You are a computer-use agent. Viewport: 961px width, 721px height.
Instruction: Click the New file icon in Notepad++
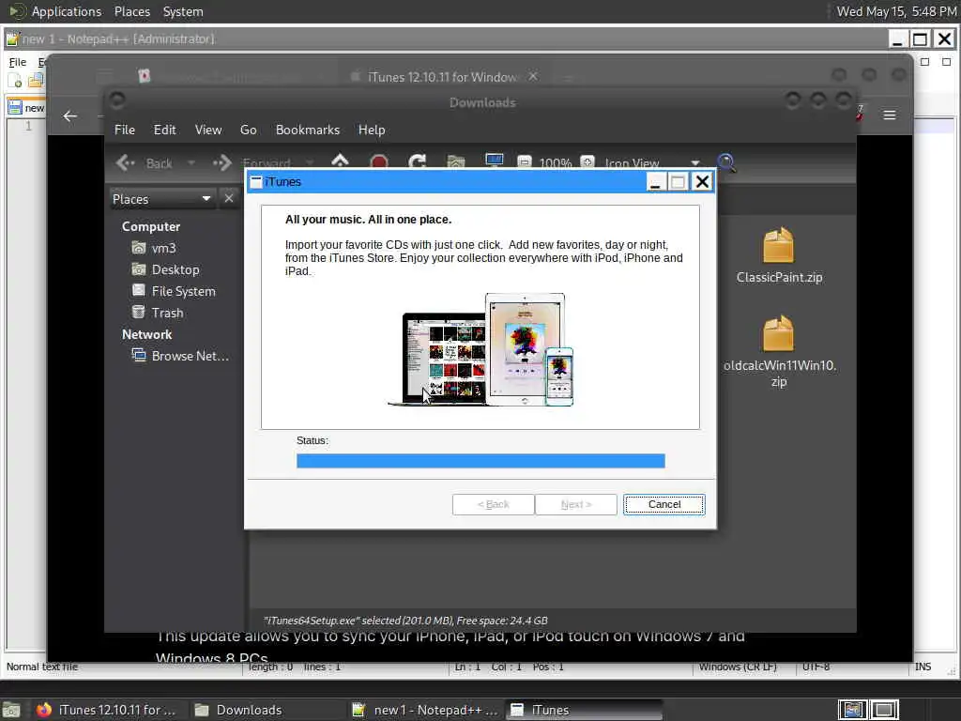coord(15,81)
